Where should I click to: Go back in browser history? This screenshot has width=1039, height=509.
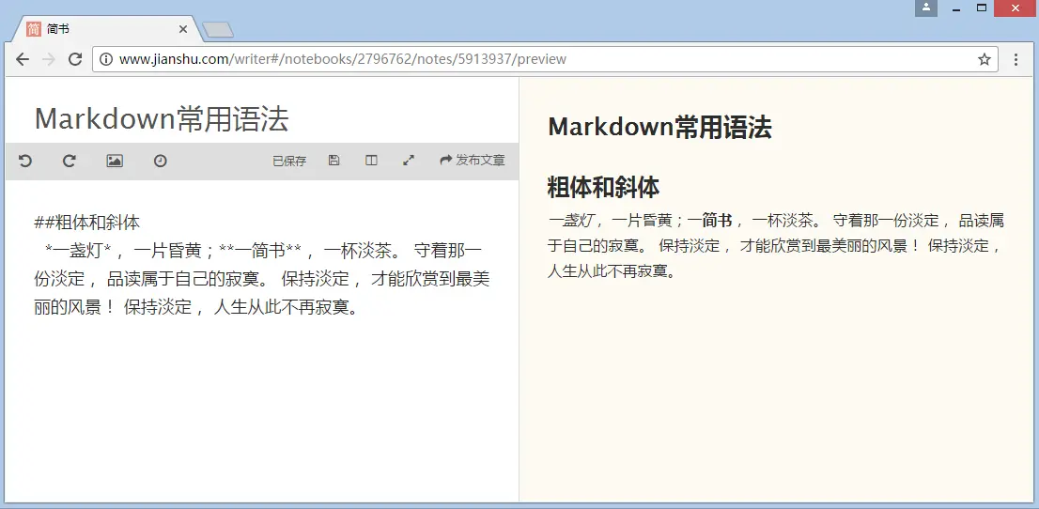[x=23, y=59]
